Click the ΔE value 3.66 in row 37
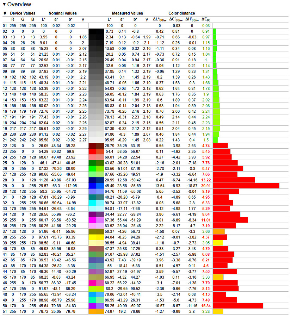This screenshot has height=317, width=291. pos(206,231)
